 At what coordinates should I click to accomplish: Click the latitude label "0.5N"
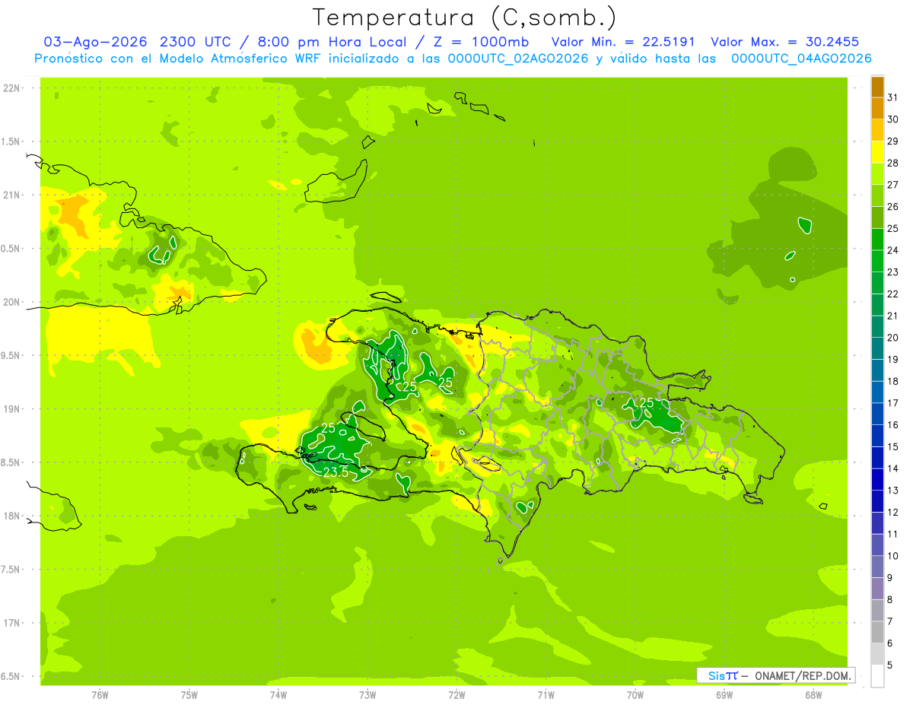[11, 249]
